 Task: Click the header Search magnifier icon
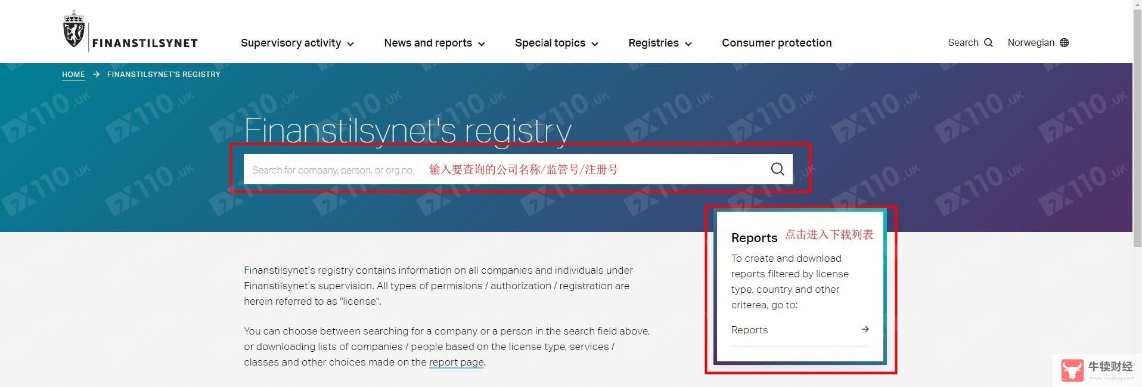pos(988,43)
